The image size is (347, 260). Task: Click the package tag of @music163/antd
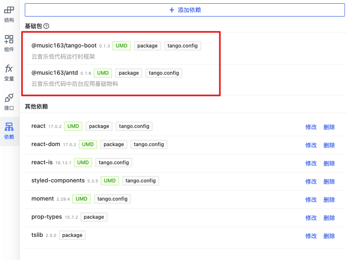pos(129,73)
